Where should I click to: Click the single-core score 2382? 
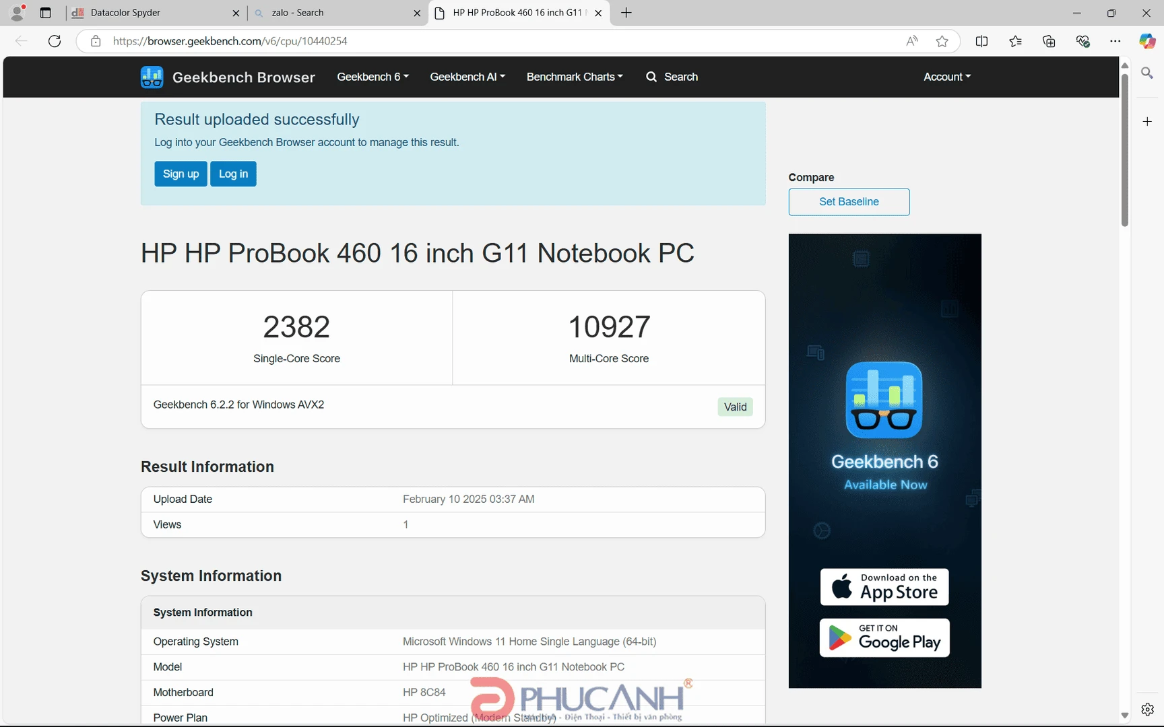point(296,327)
